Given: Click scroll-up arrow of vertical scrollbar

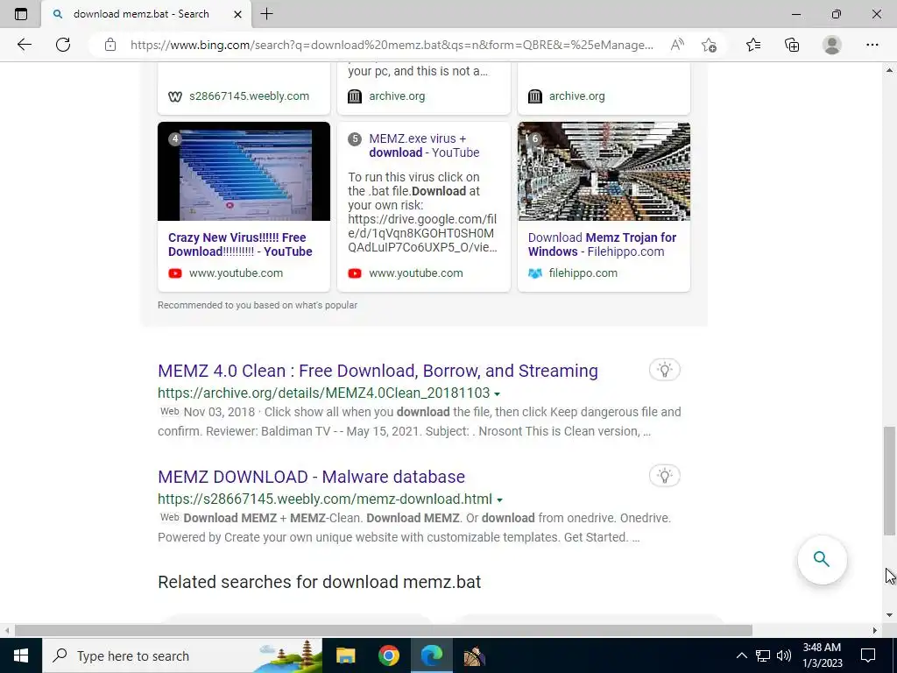Looking at the screenshot, I should tap(889, 70).
